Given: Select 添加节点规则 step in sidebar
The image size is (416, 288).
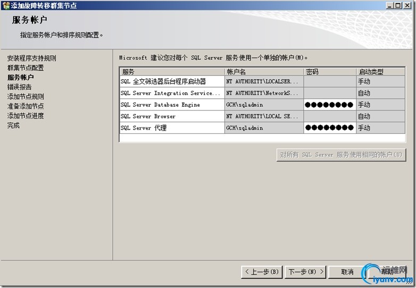Looking at the screenshot, I should point(26,96).
